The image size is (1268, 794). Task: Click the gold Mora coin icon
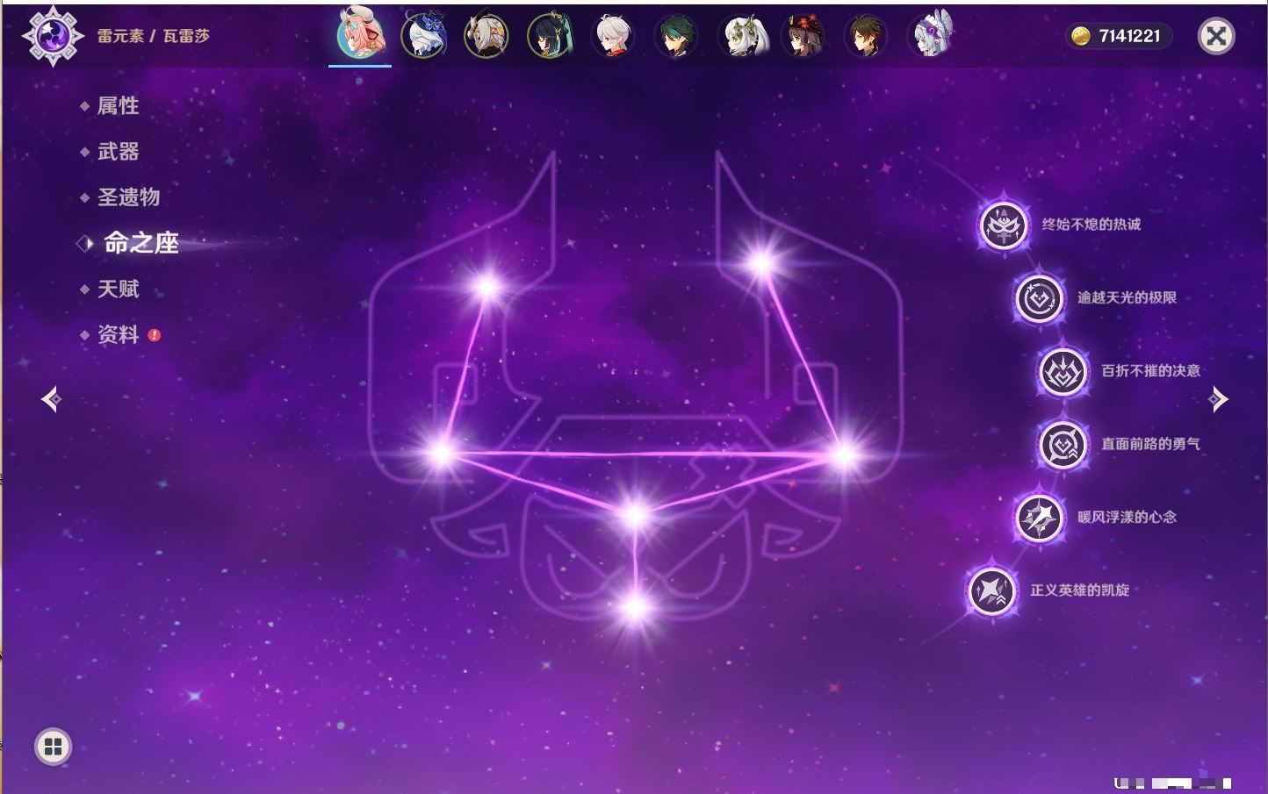pyautogui.click(x=1081, y=36)
